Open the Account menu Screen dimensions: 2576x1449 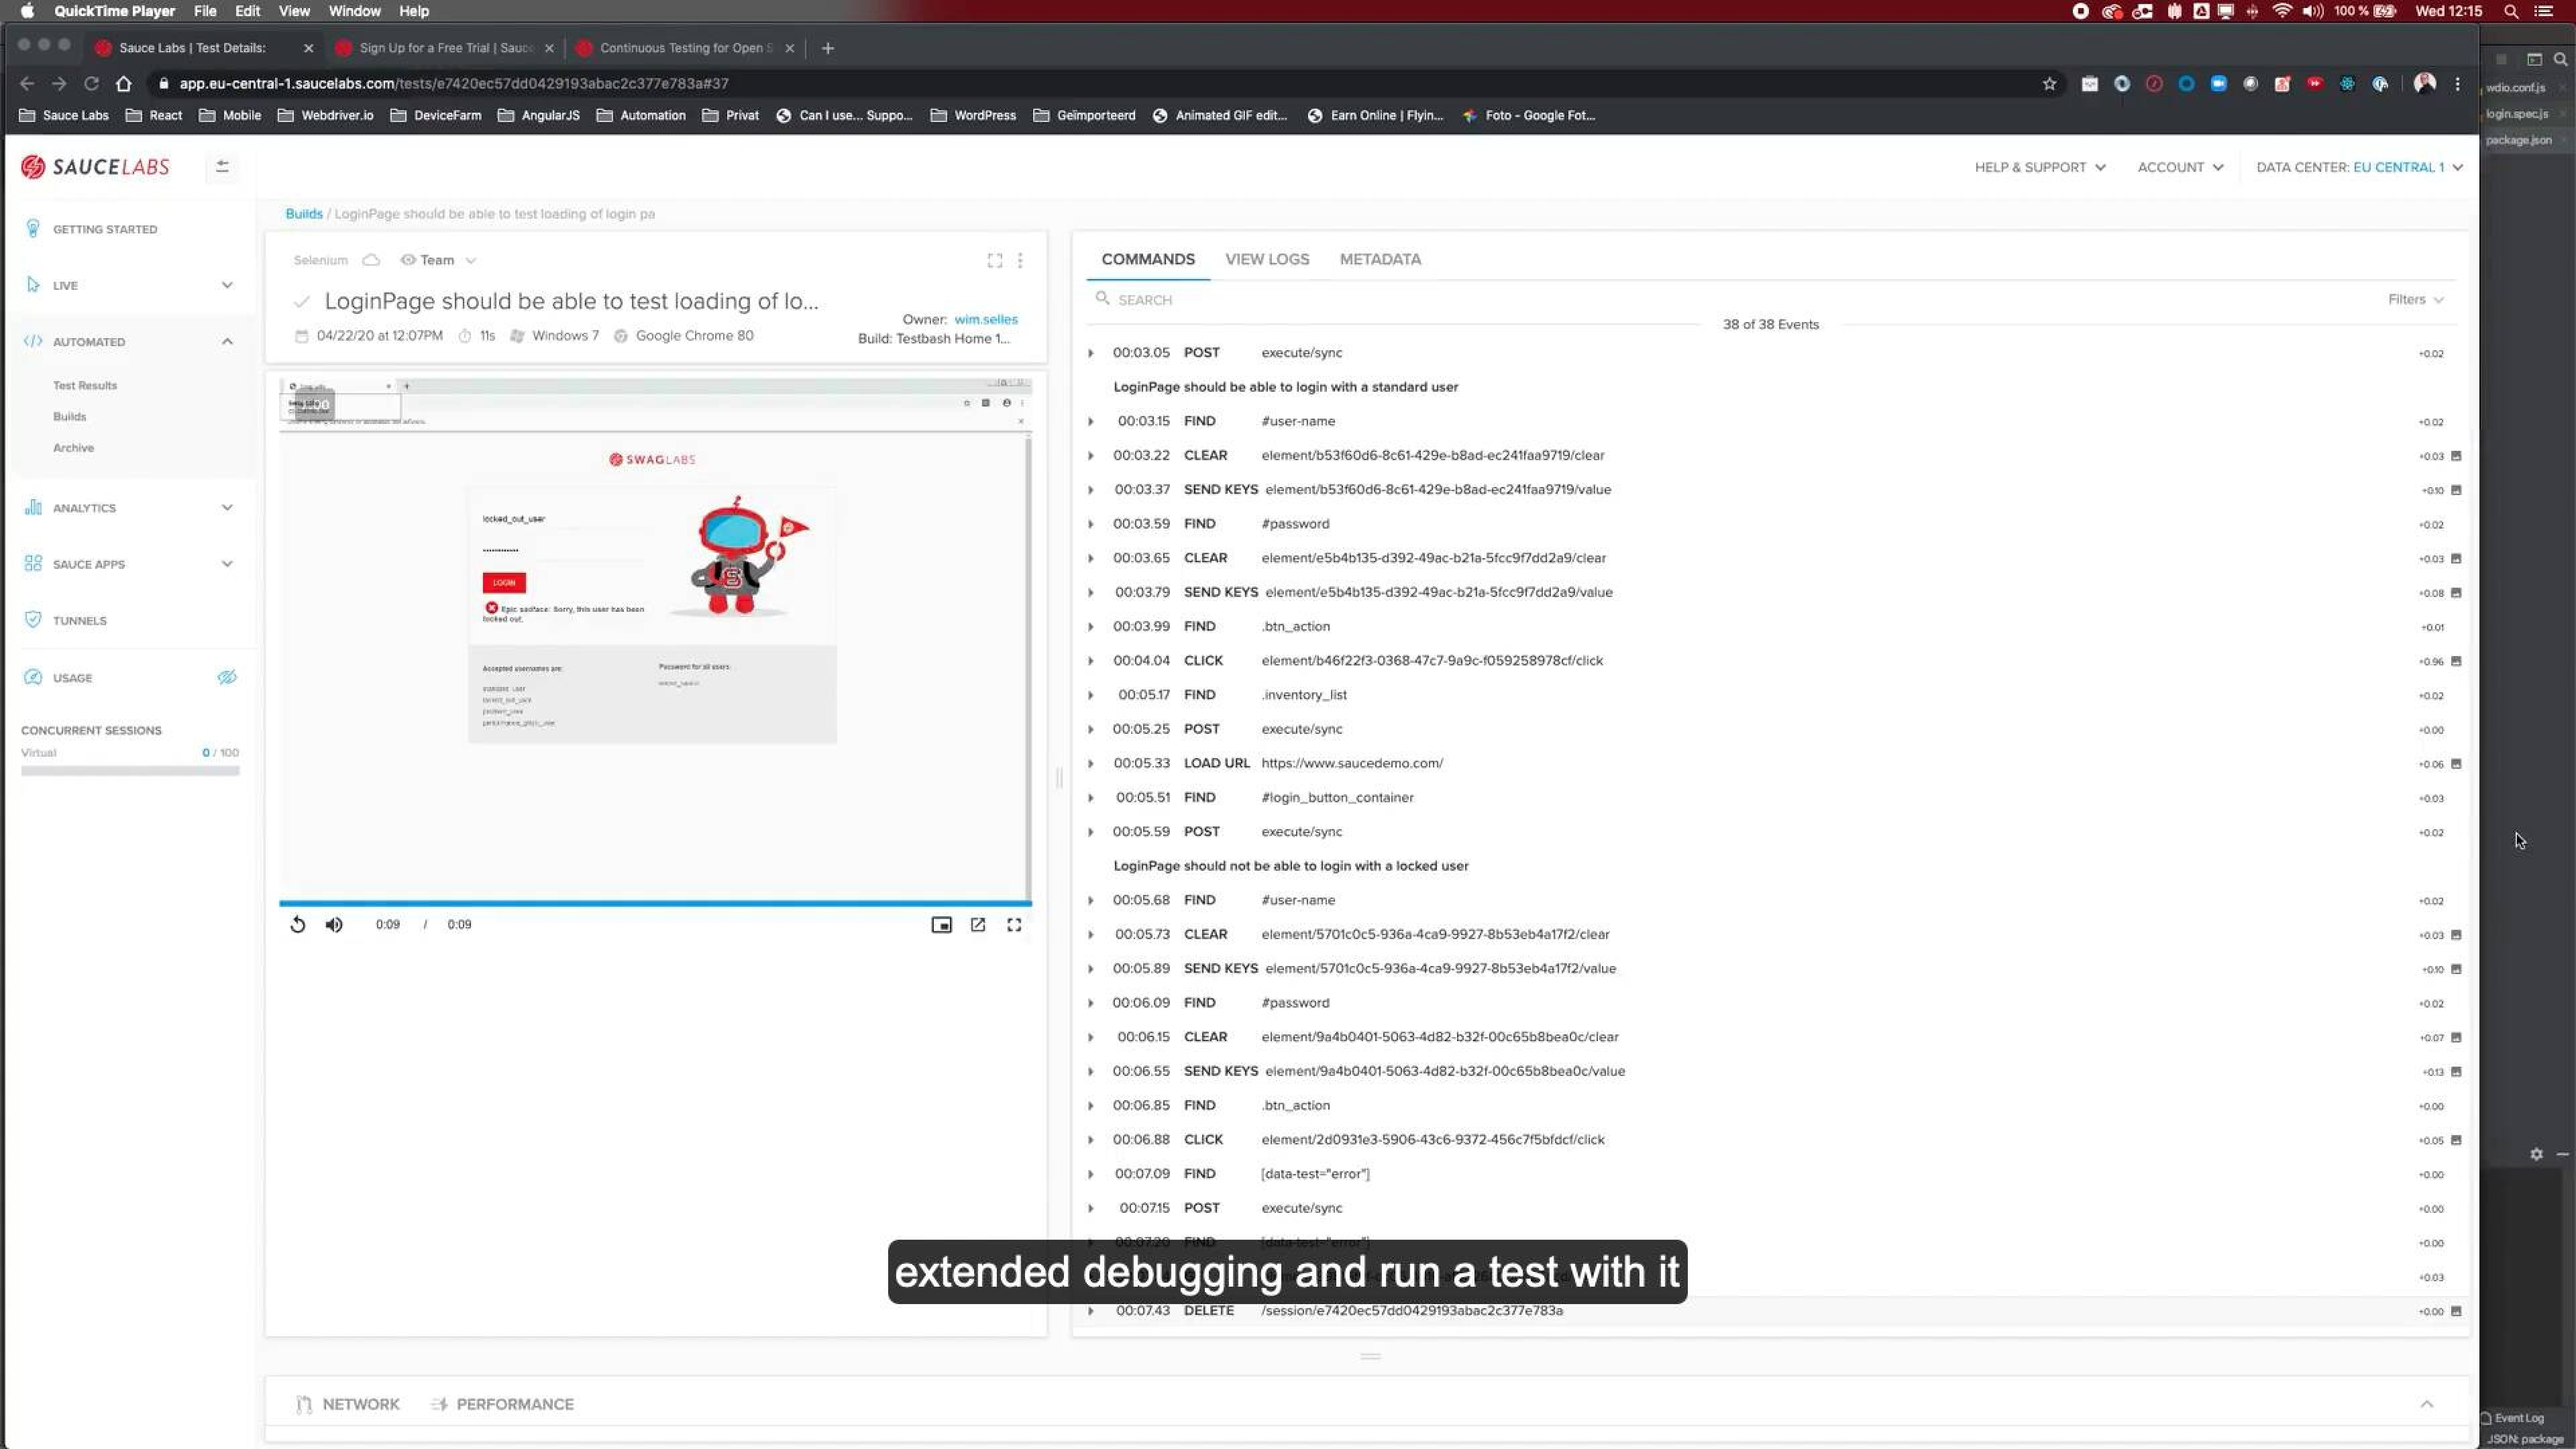2180,167
